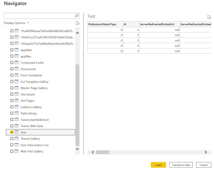
Task: Tick the Theme Gallery checkbox
Action: [12, 139]
